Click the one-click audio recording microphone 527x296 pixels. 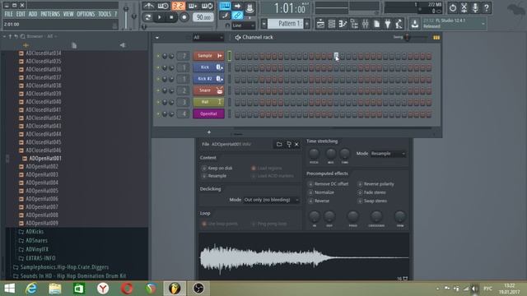(475, 7)
